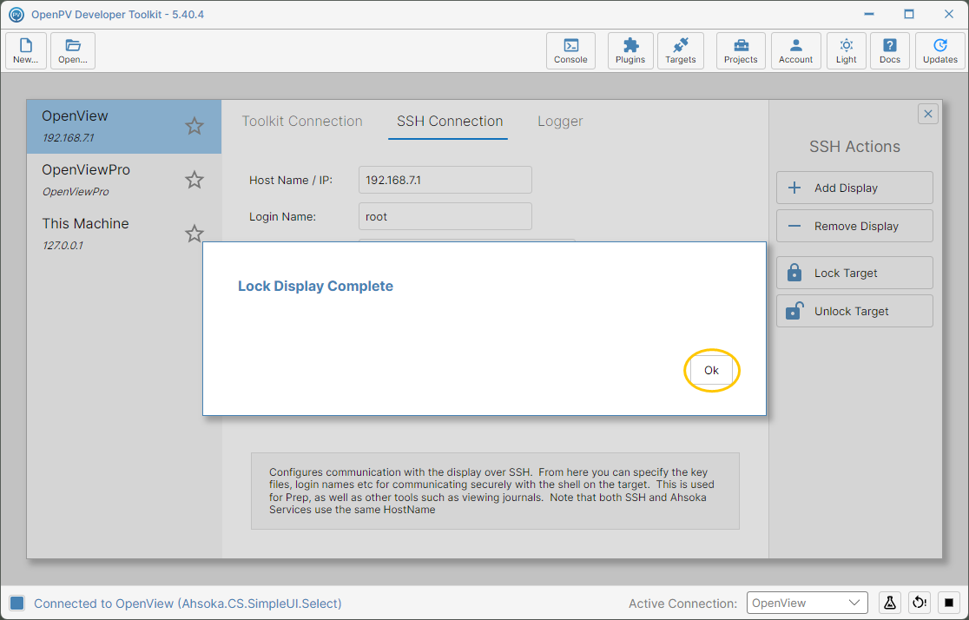
Task: Click the flask test icon in status bar
Action: (x=889, y=603)
